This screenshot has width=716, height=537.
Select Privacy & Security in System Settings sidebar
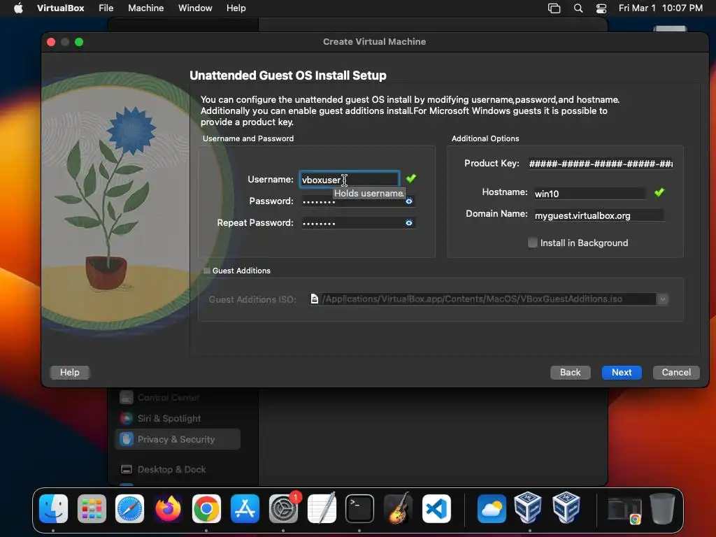tap(178, 439)
